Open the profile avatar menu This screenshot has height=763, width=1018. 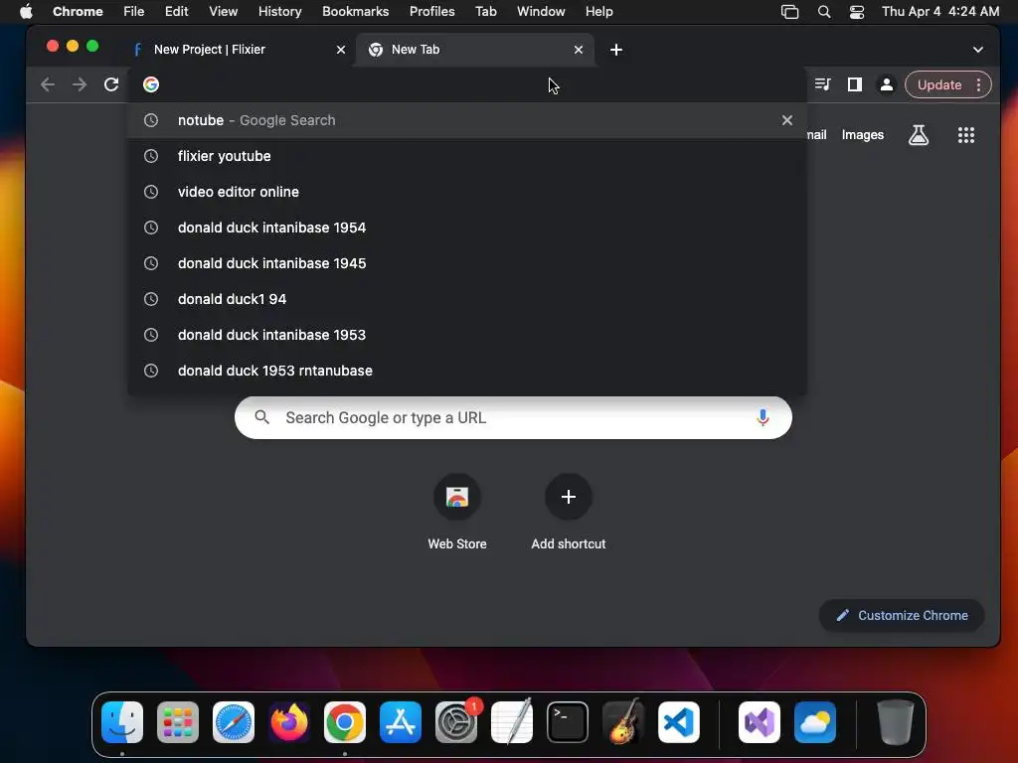click(886, 85)
